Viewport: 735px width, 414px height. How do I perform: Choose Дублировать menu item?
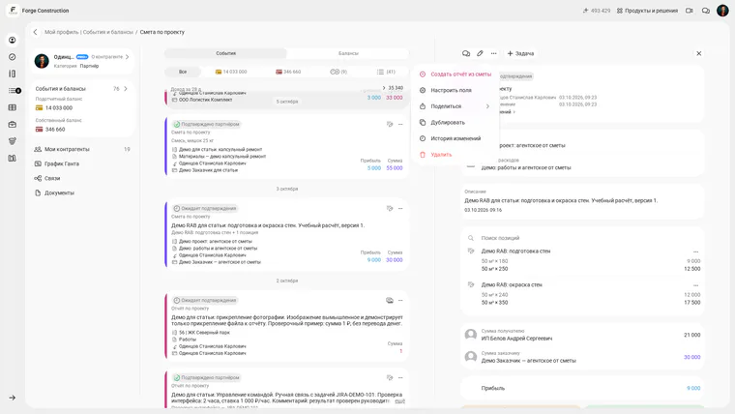click(455, 123)
